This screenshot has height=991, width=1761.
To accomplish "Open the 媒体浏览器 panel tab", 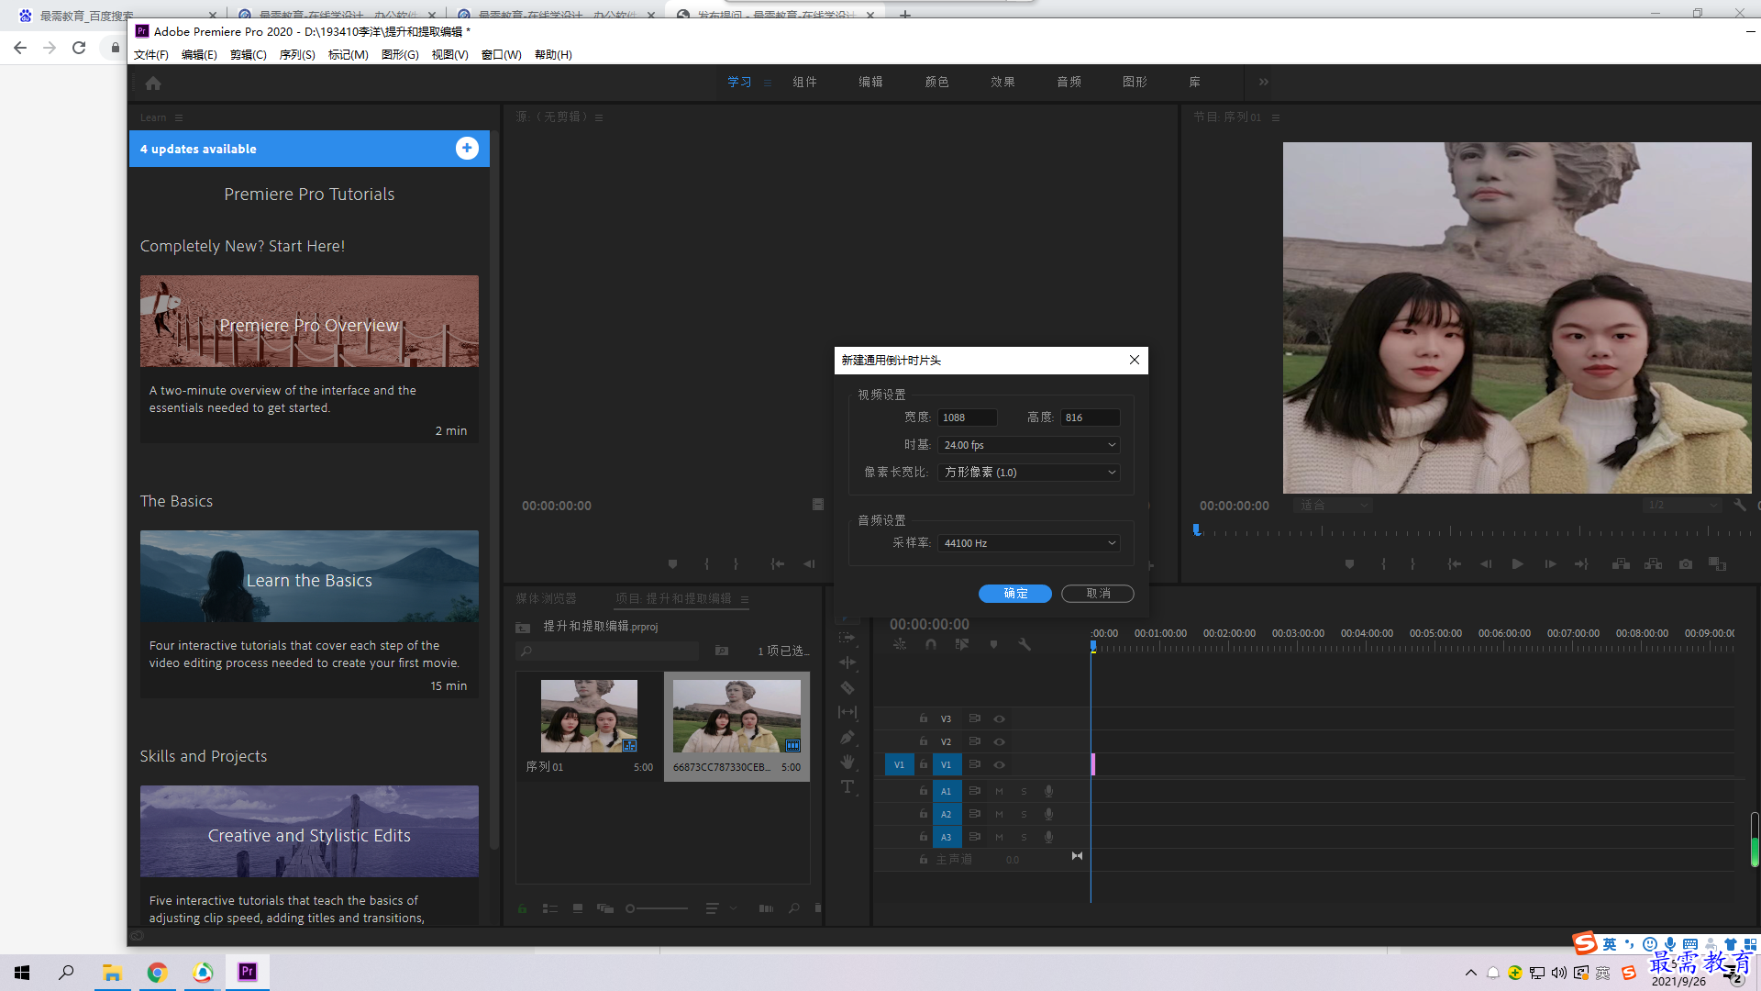I will coord(546,599).
